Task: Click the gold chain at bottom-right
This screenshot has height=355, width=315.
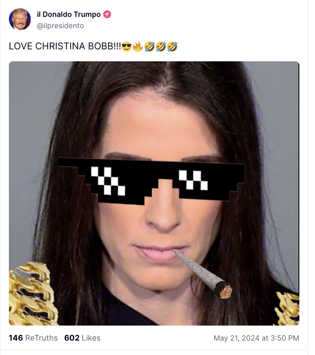Action: pos(287,308)
